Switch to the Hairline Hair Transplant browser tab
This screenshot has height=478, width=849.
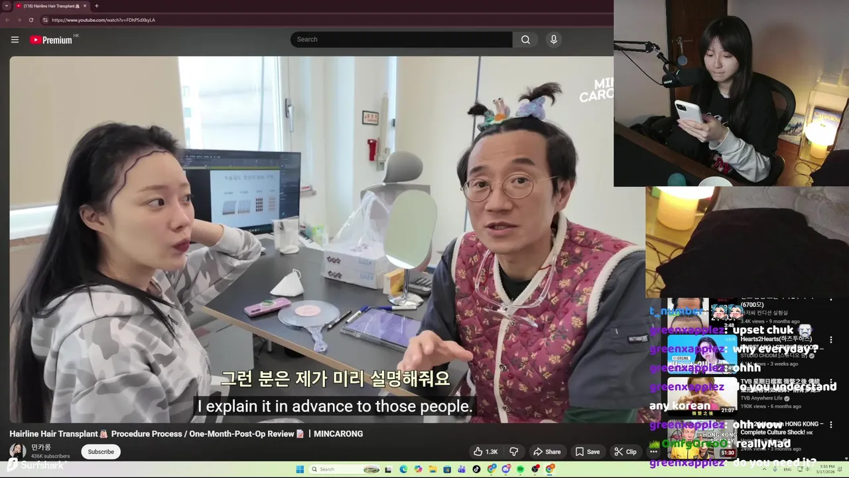[x=52, y=6]
